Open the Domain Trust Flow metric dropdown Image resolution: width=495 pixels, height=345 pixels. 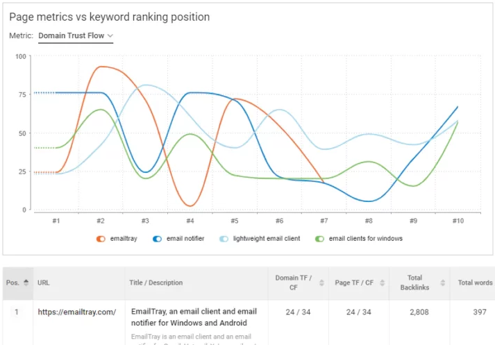pos(76,35)
